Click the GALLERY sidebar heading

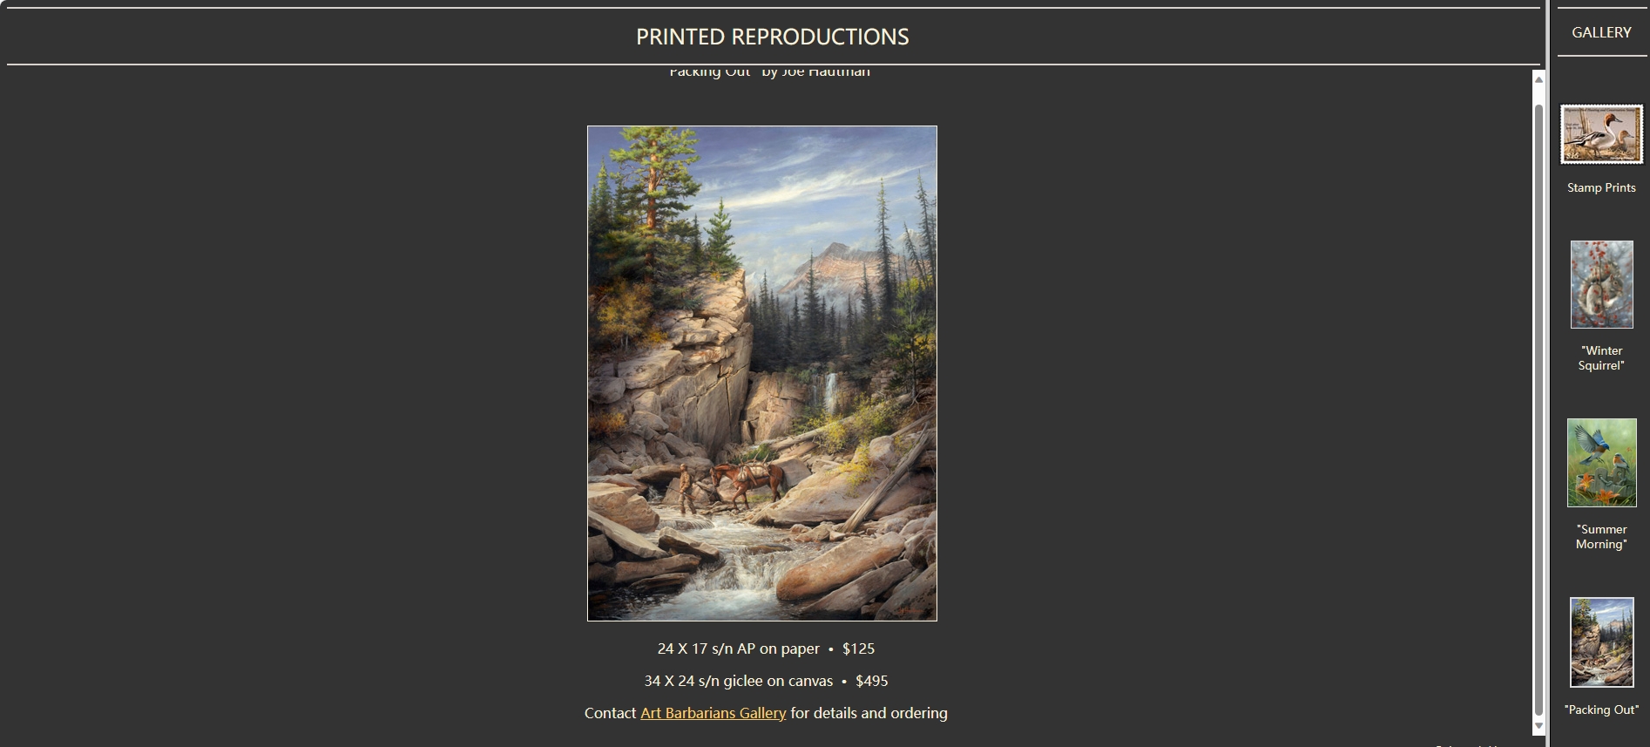tap(1601, 32)
